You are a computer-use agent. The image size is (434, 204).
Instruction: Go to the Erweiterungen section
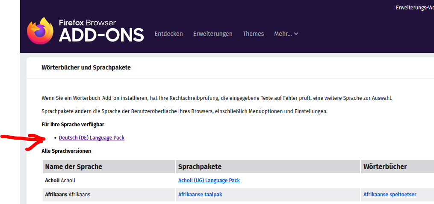pos(213,34)
